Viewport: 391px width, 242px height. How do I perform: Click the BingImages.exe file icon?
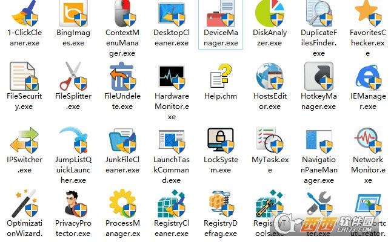pyautogui.click(x=72, y=12)
